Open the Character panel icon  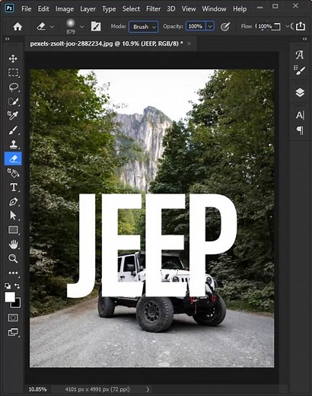[x=300, y=115]
